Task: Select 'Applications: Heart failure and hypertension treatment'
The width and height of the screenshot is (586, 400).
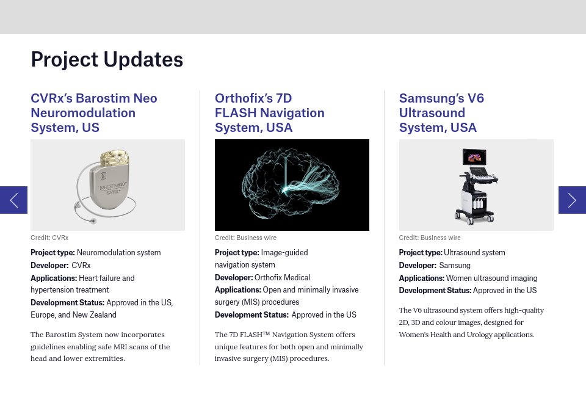Action: [x=82, y=284]
